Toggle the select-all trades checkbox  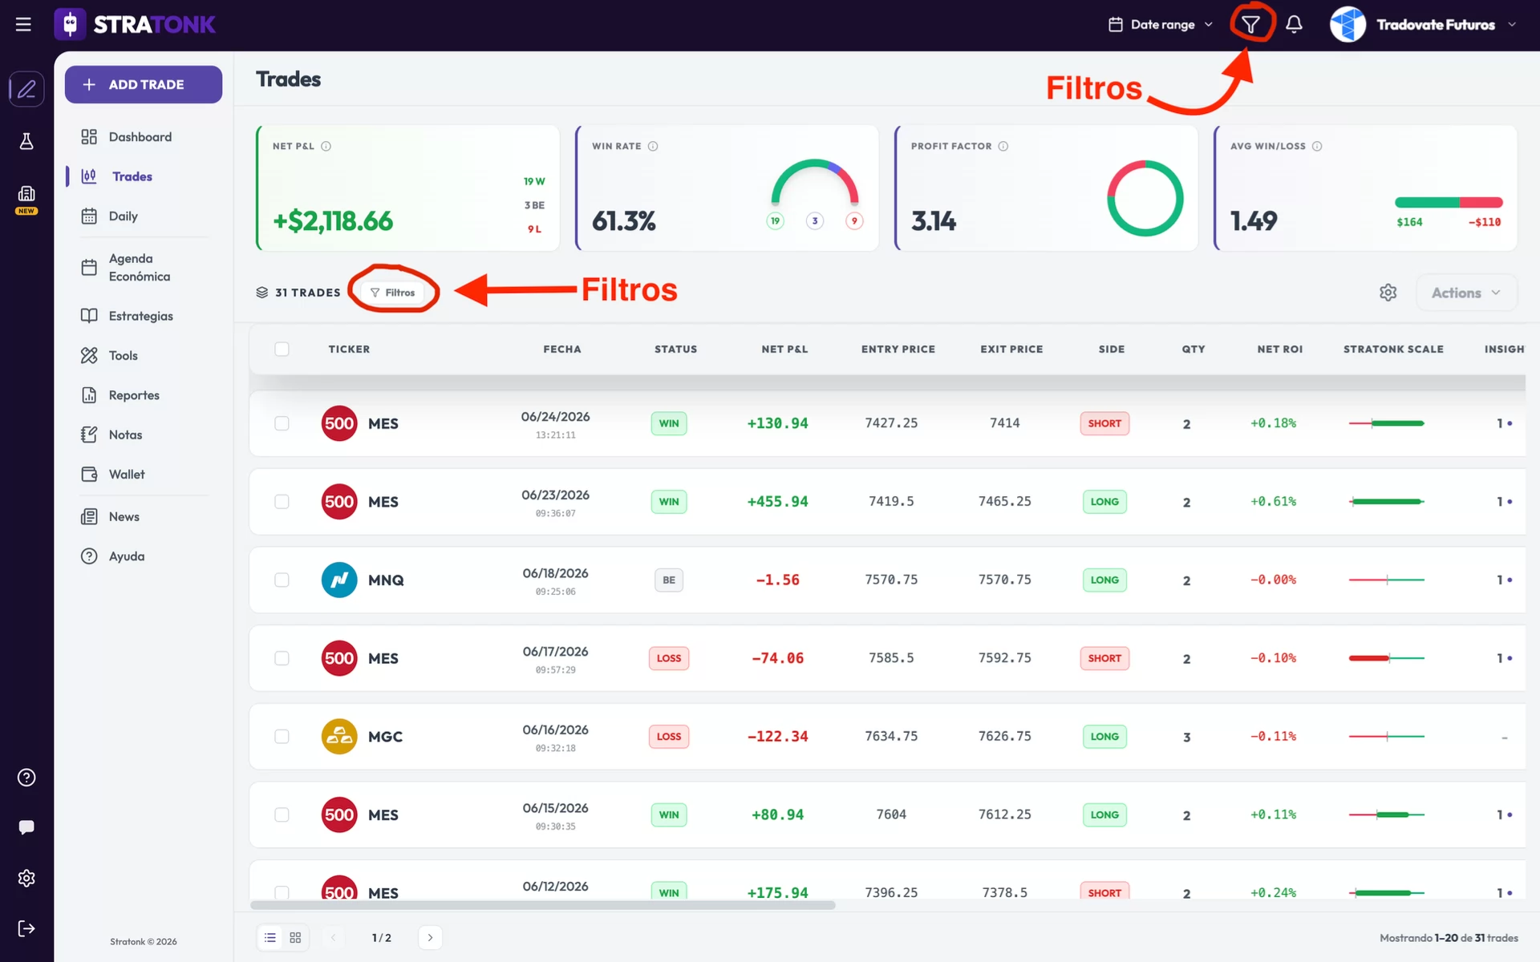click(x=282, y=349)
